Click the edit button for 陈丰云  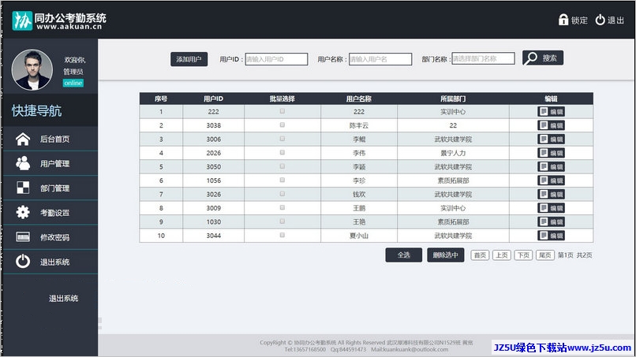[552, 125]
